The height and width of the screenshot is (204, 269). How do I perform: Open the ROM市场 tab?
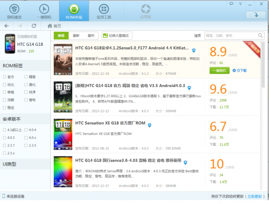coord(74,11)
